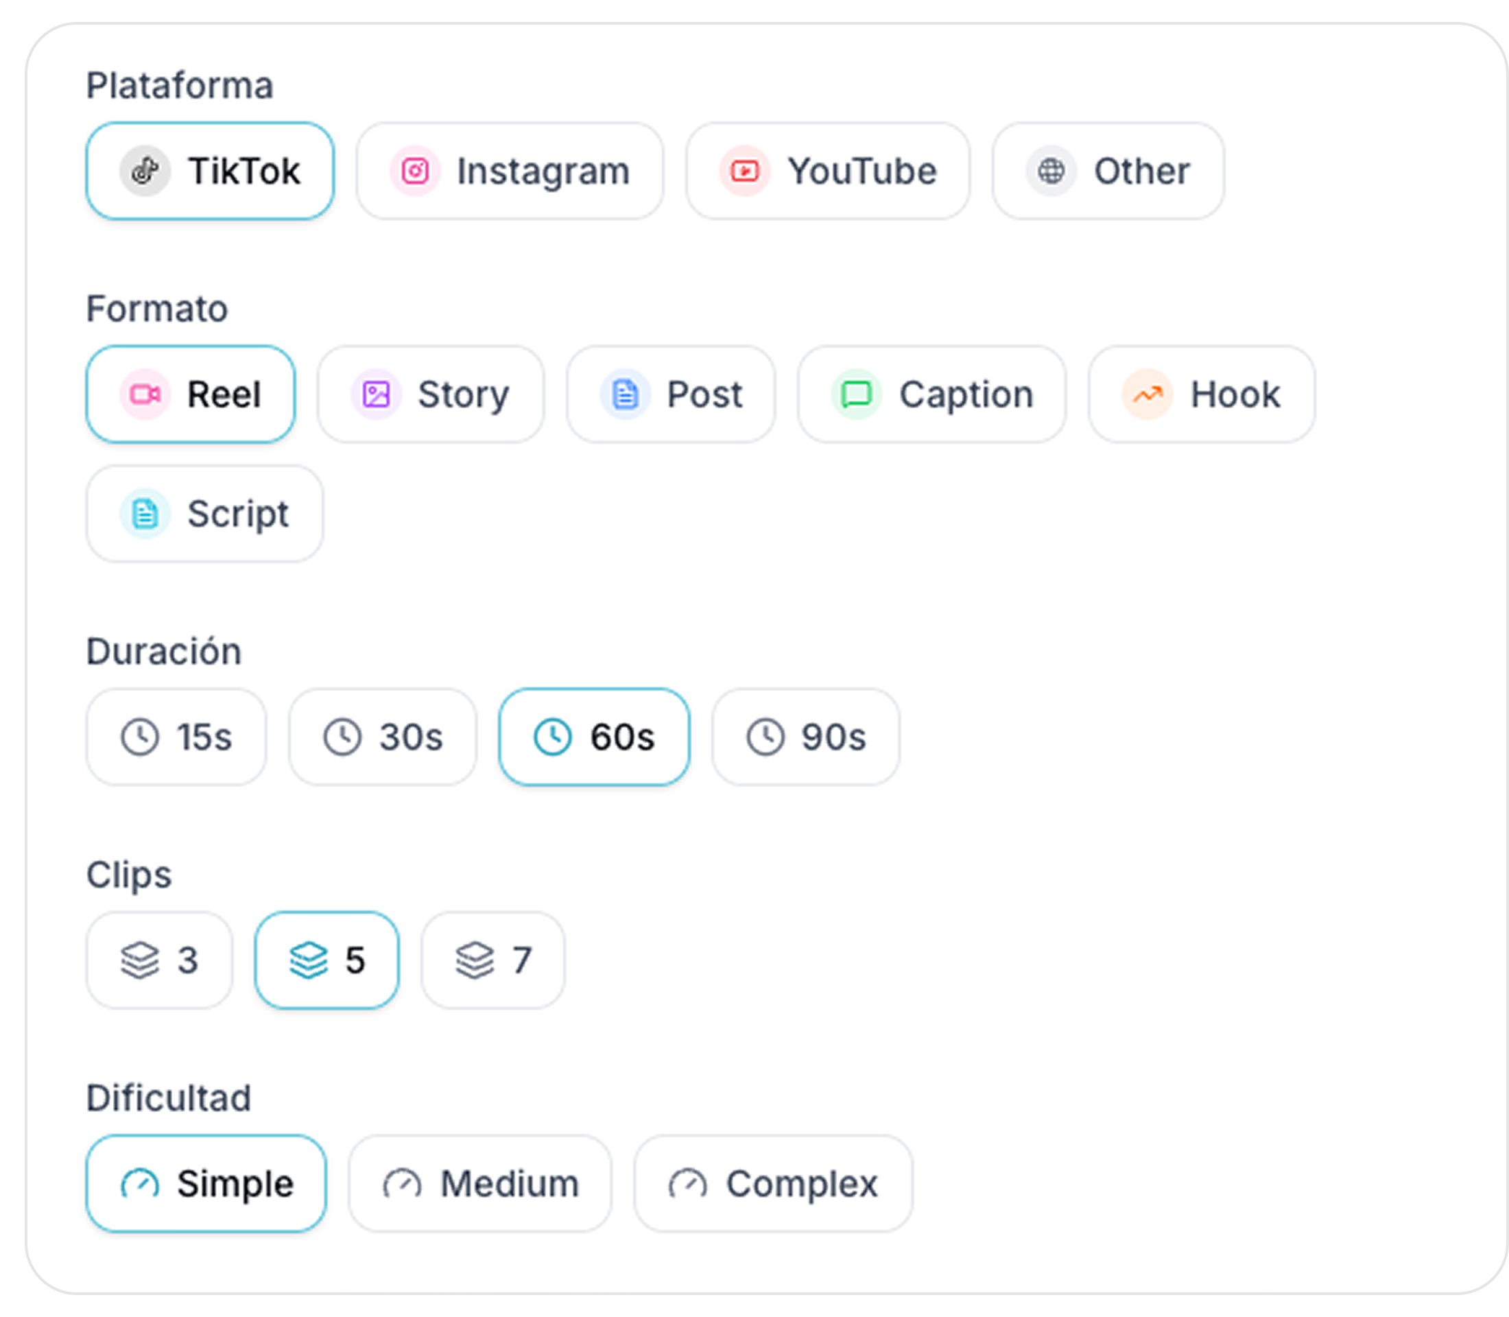Select the Post format button
This screenshot has width=1509, height=1317.
pyautogui.click(x=670, y=394)
